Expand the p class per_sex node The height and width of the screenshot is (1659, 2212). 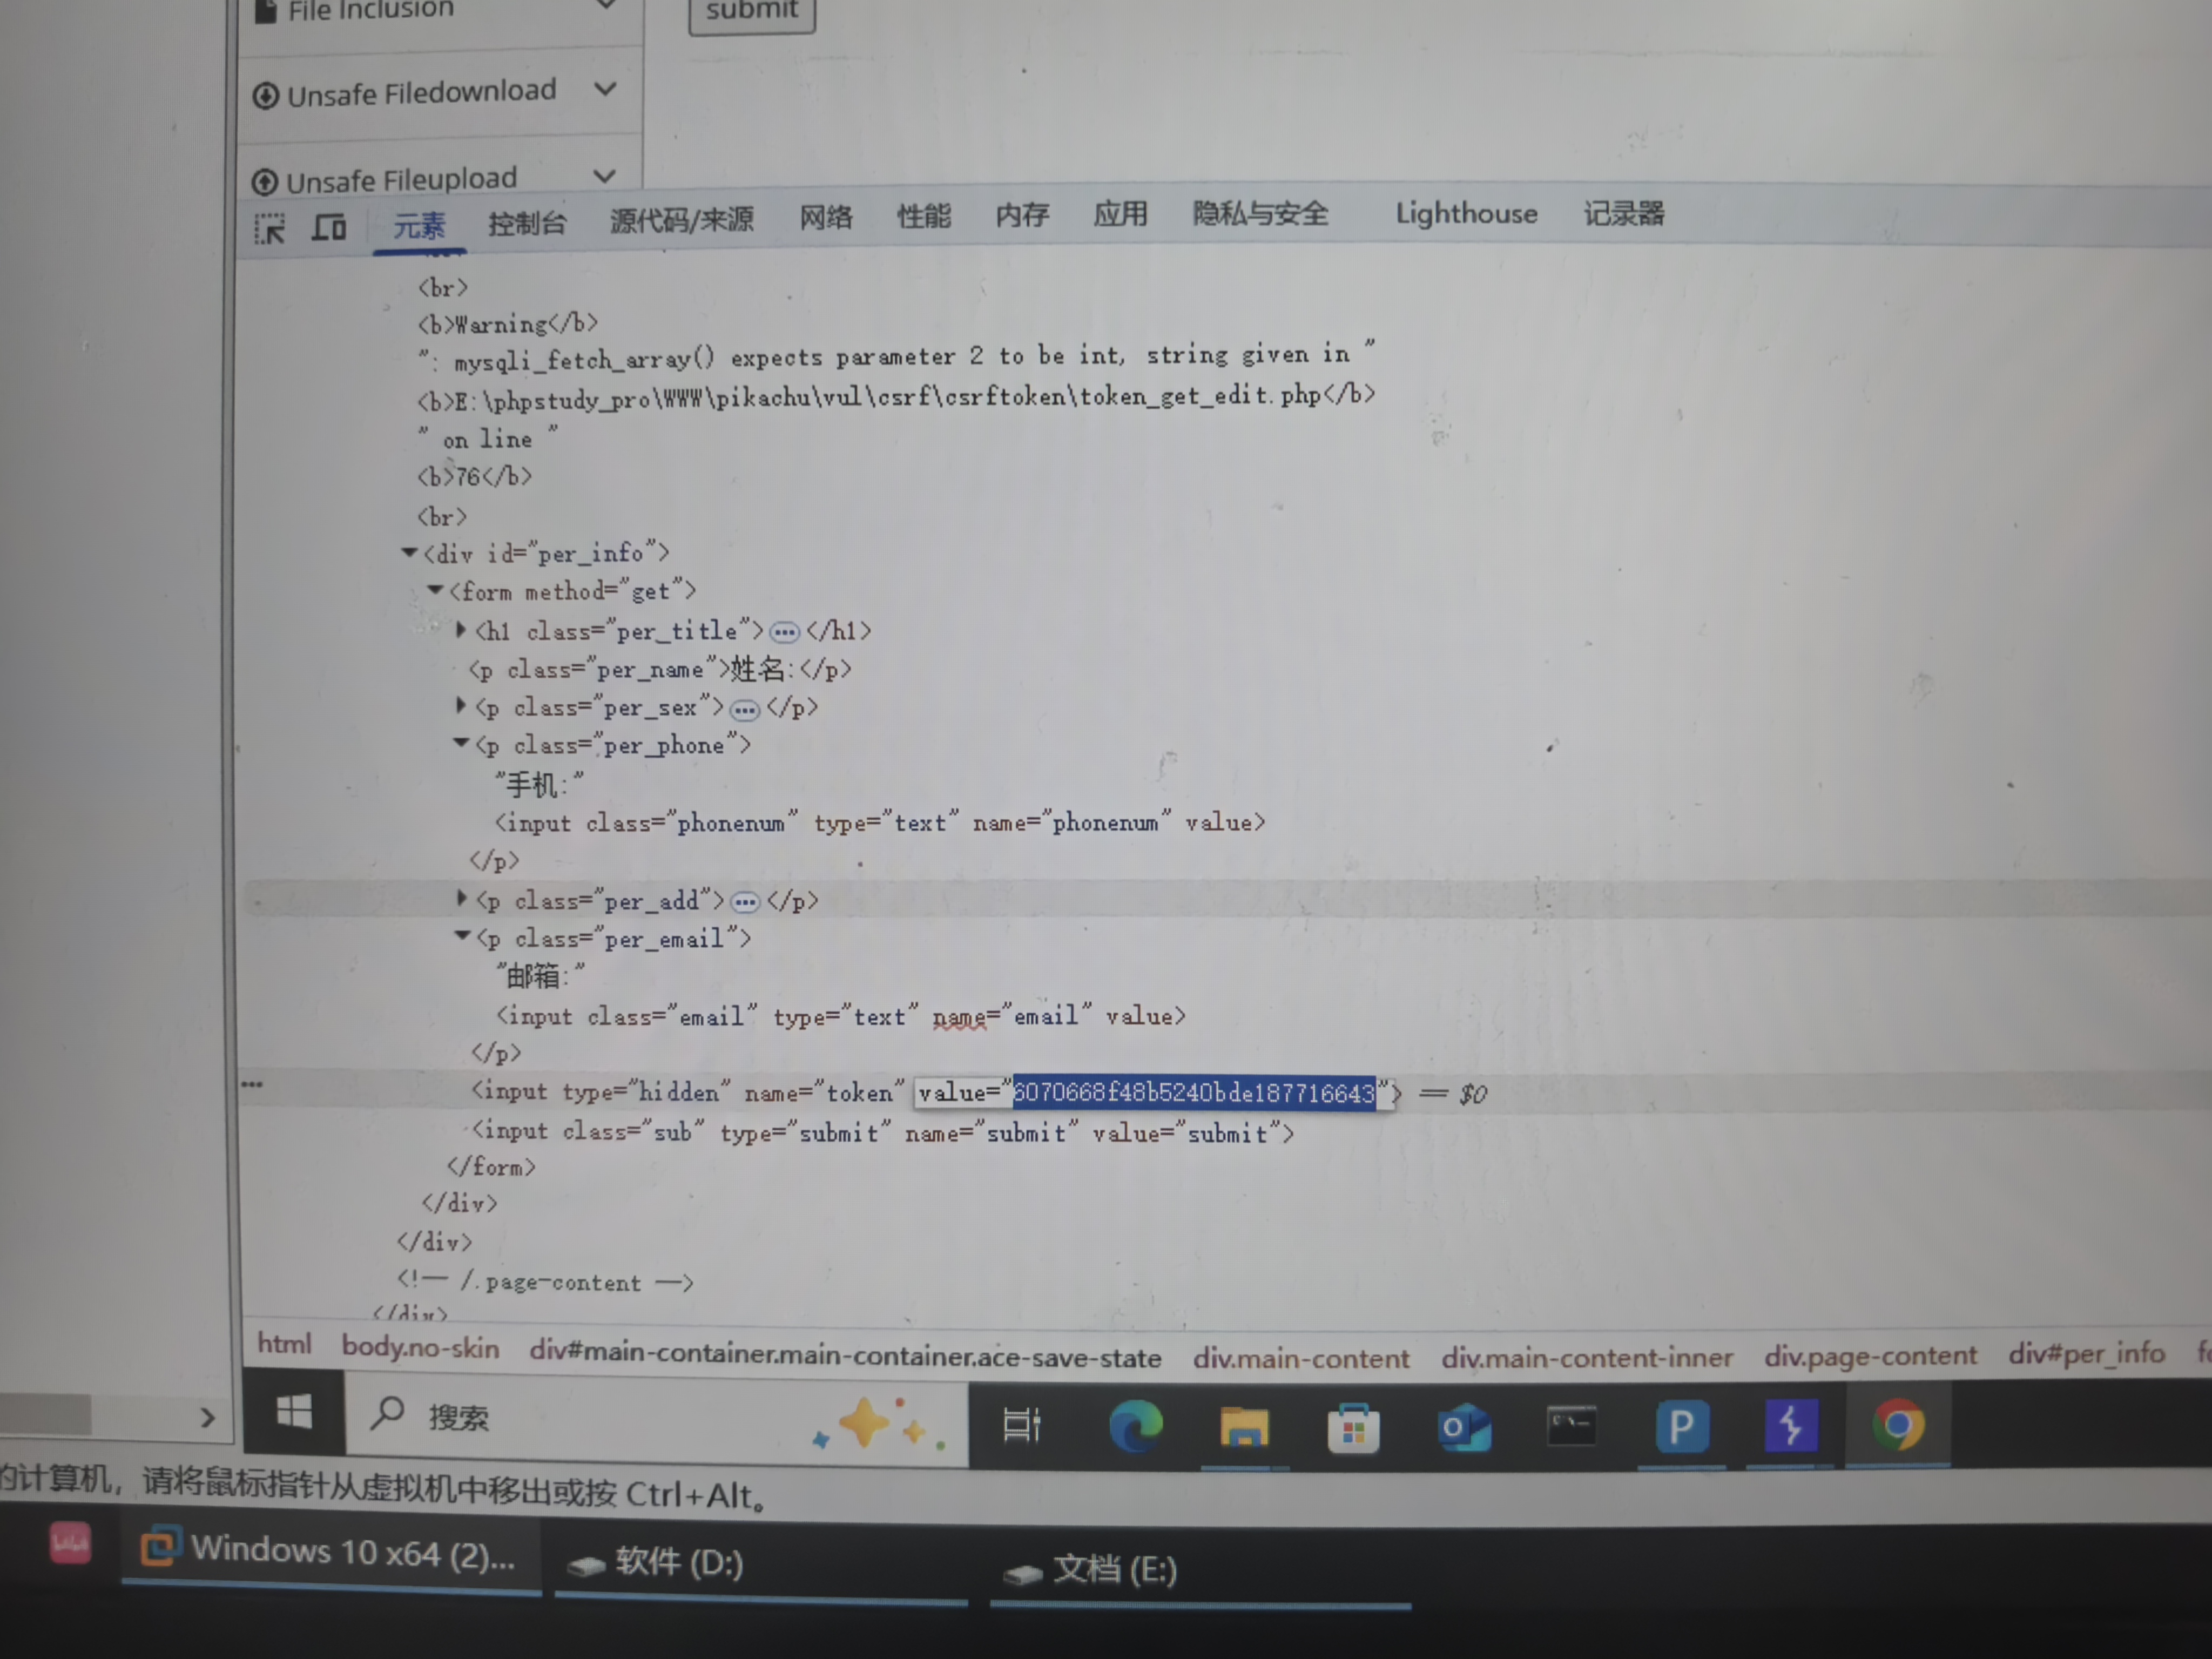click(461, 706)
